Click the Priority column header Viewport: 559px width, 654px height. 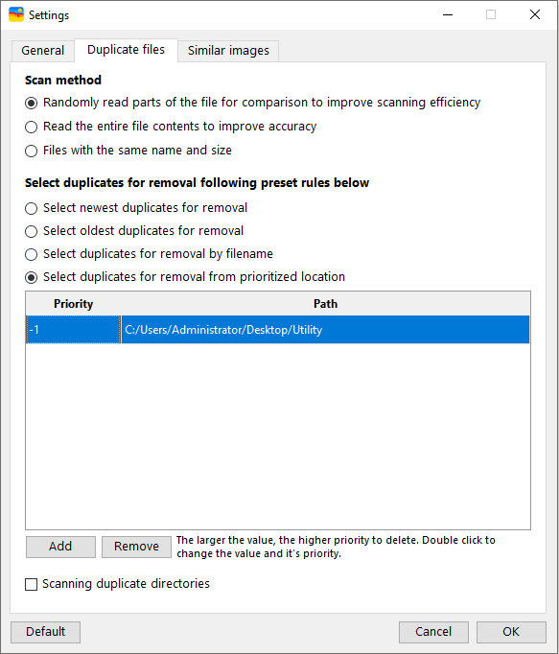coord(74,304)
